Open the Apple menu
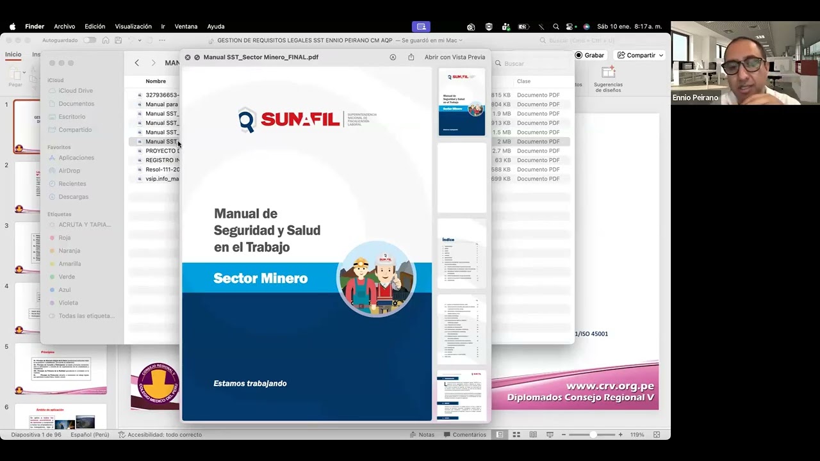 [12, 27]
